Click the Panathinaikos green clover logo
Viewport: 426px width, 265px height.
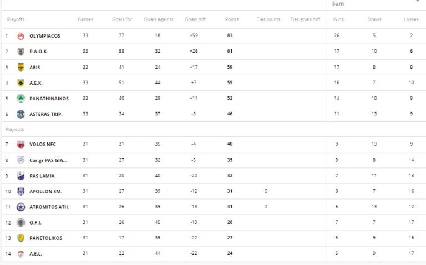(x=21, y=99)
